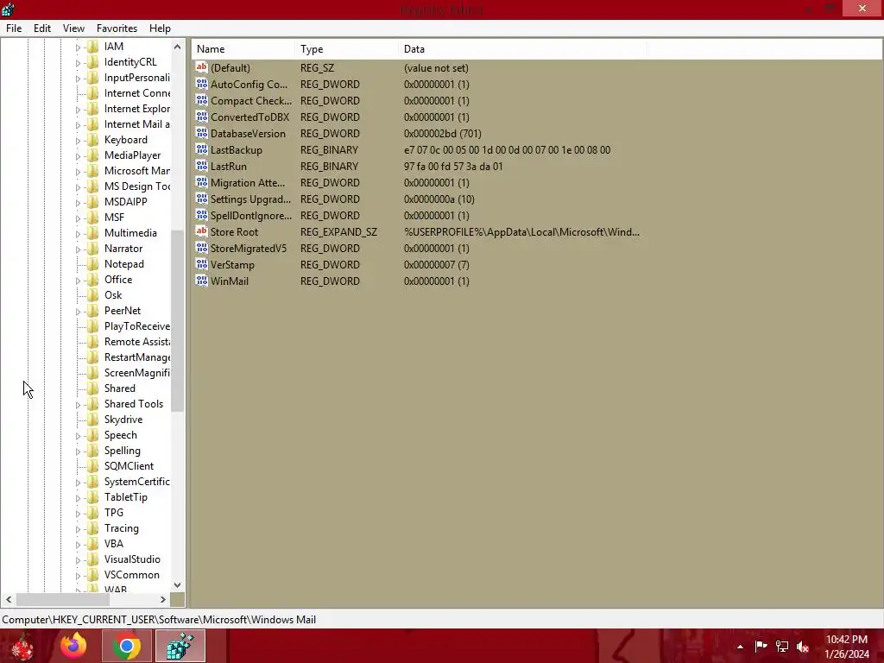Sort values by Type column header
Image resolution: width=884 pixels, height=663 pixels.
(x=346, y=49)
